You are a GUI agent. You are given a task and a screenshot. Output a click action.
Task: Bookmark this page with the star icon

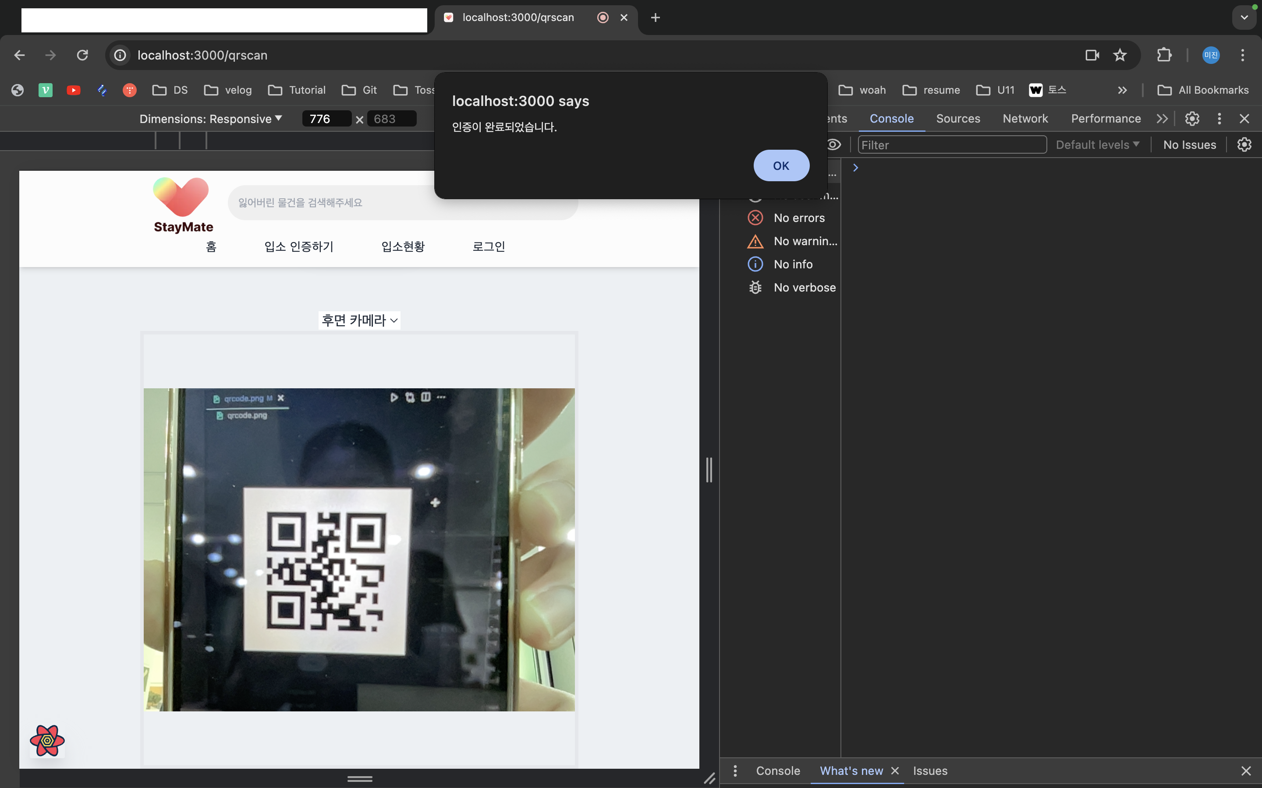[1120, 55]
